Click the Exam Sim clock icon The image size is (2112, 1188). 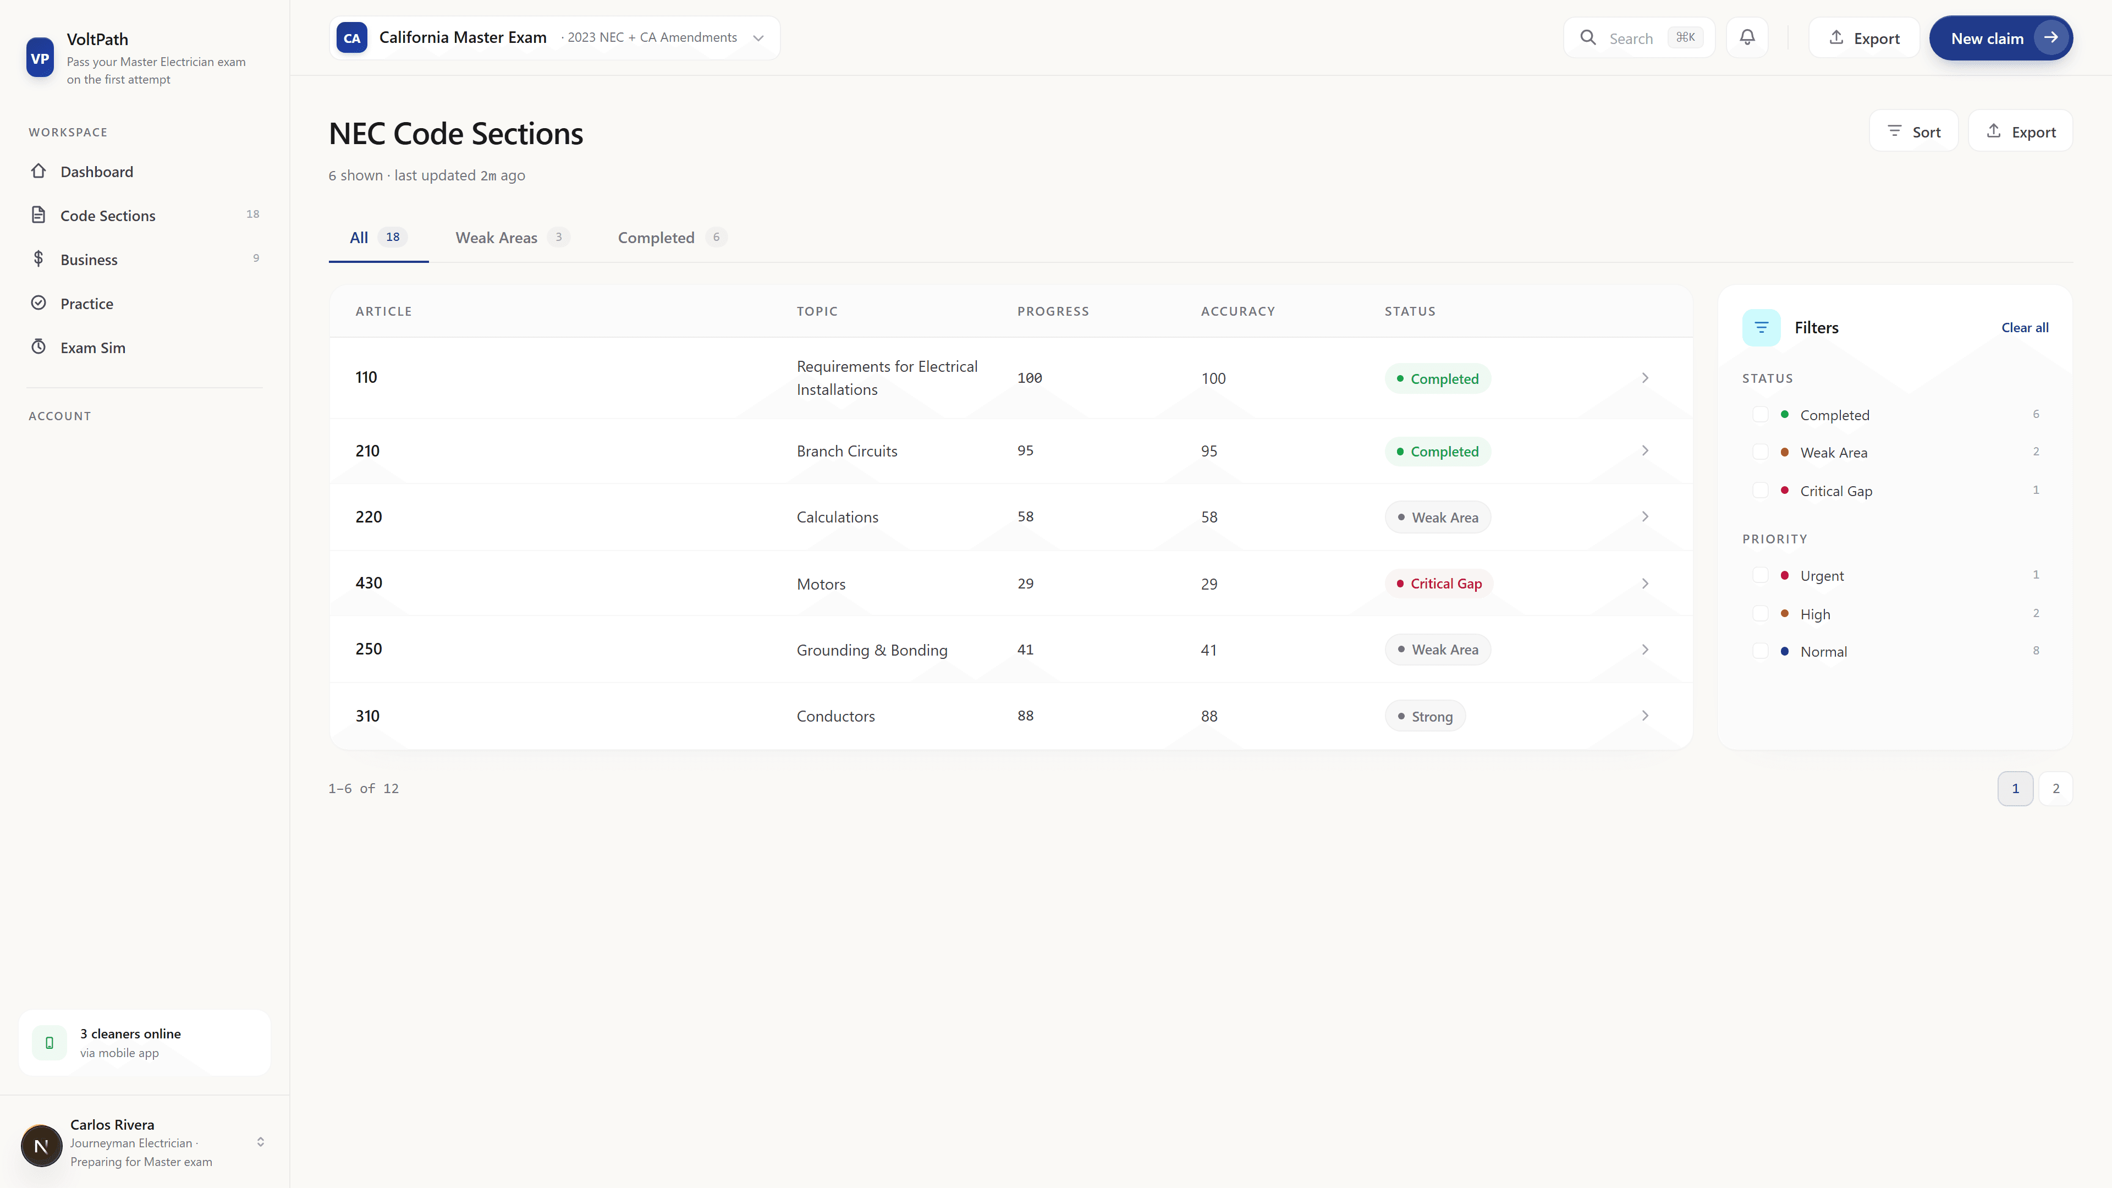tap(38, 346)
